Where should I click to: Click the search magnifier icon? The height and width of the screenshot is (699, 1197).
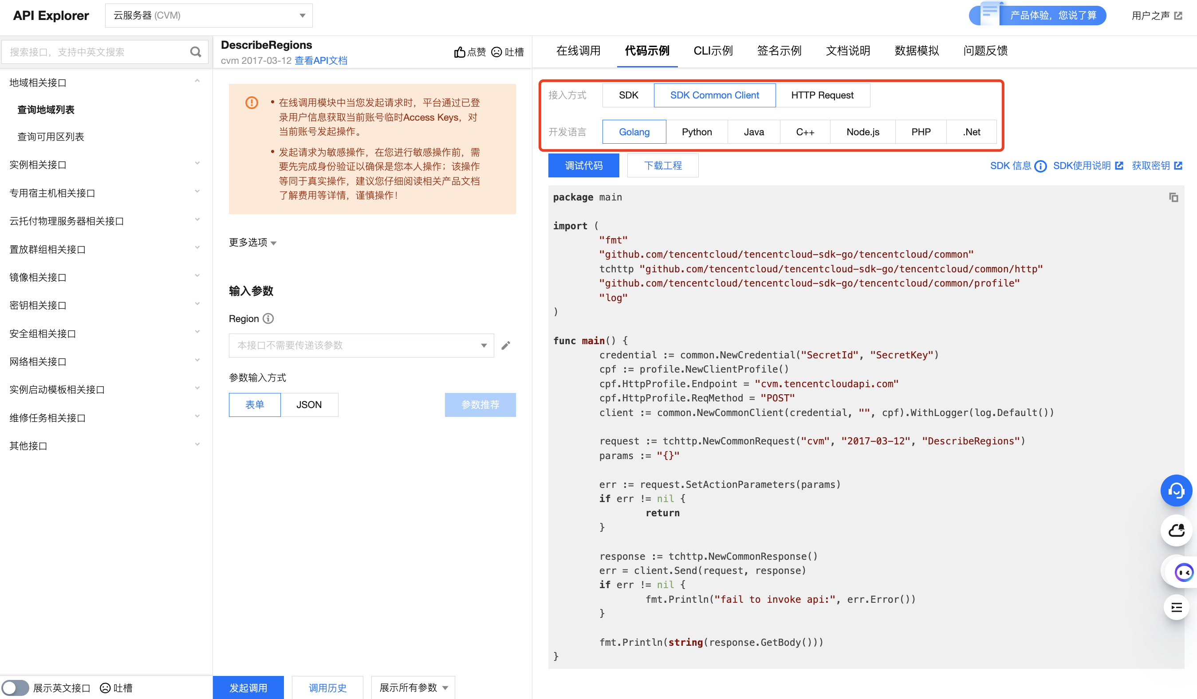coord(196,51)
